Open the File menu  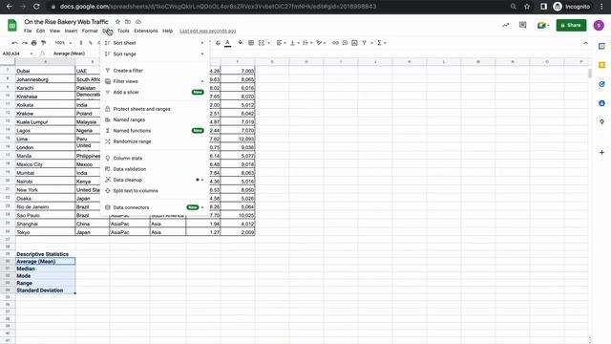(x=28, y=31)
